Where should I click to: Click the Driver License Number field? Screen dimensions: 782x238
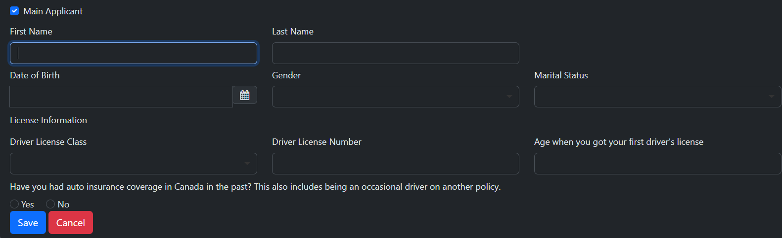(396, 164)
